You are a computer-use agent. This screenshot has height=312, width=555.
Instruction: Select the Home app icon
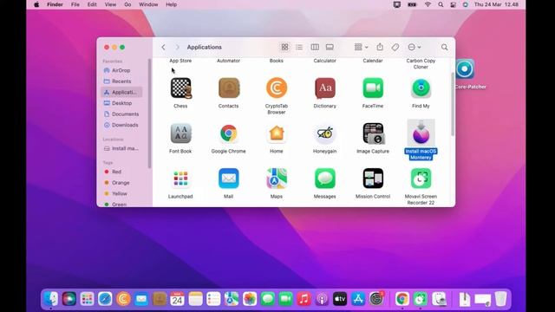tap(277, 133)
